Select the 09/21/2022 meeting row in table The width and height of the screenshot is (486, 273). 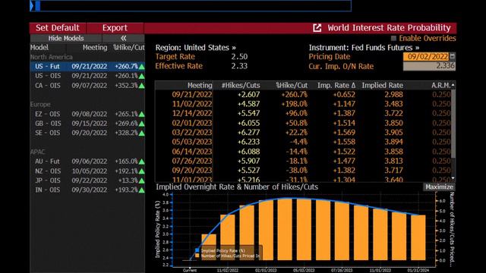click(x=303, y=94)
